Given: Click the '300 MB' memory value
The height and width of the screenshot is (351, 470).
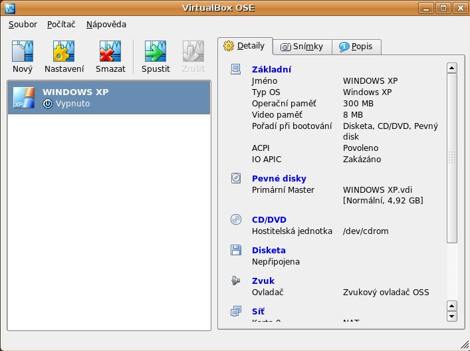Looking at the screenshot, I should (358, 104).
